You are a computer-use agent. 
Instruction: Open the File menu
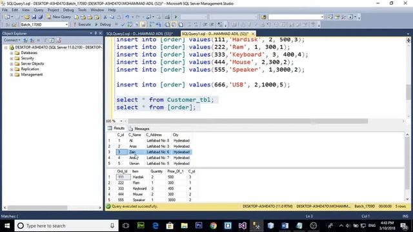pos(5,10)
